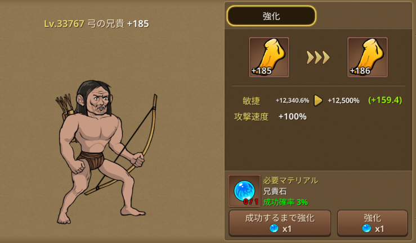Click the 攻撃速度 +100% stat row
Screen dimensions: 416x243
tap(270, 117)
